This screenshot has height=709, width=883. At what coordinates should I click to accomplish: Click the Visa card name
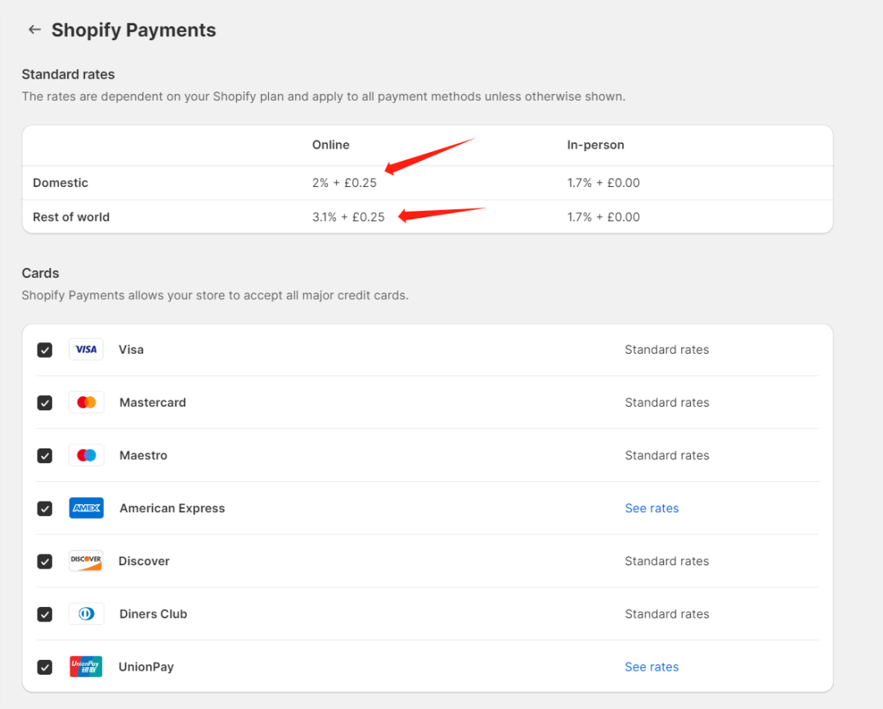131,350
